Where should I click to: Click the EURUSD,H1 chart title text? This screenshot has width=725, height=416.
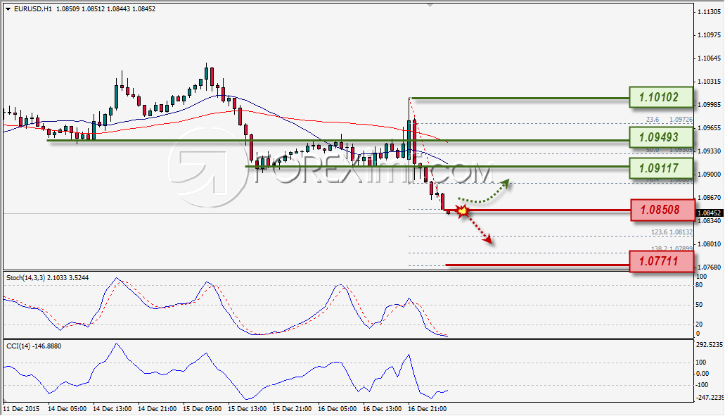click(33, 8)
